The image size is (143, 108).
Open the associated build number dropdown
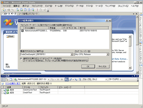click(72, 54)
